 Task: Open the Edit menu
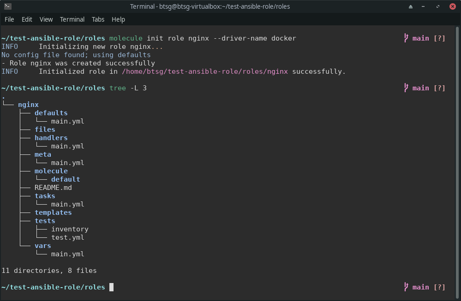[27, 19]
